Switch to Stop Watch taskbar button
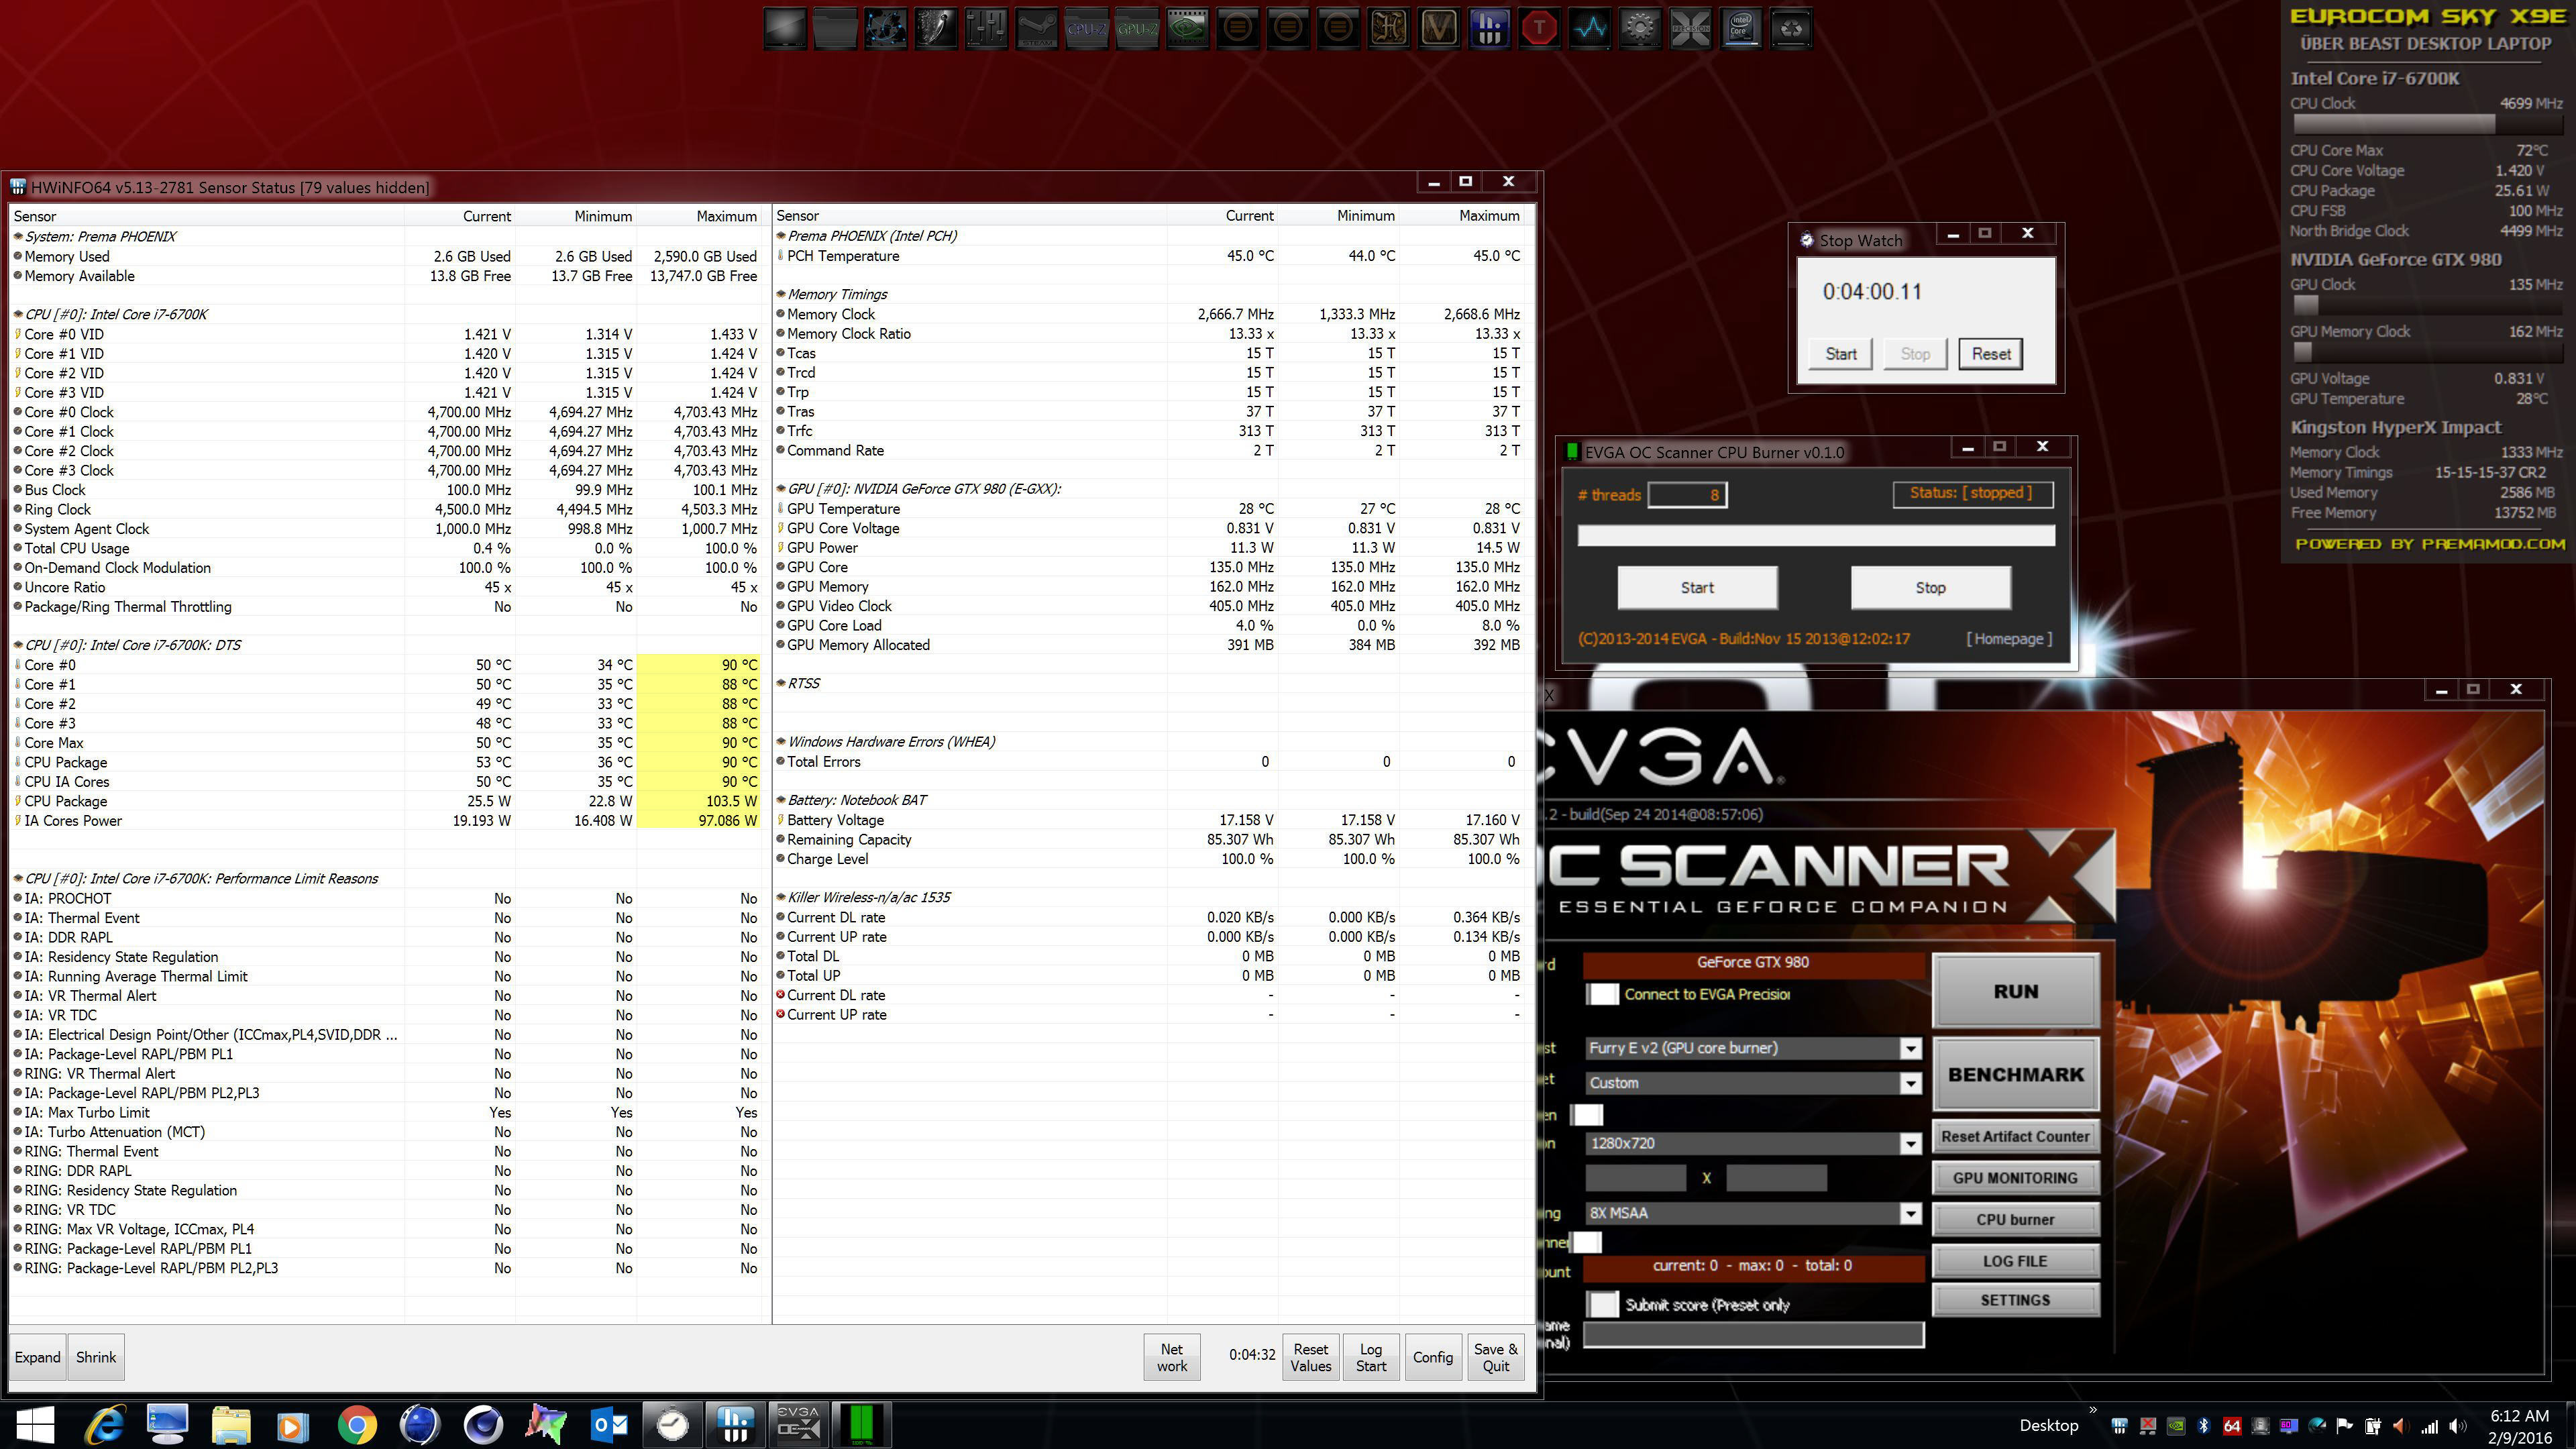This screenshot has width=2576, height=1449. (672, 1425)
